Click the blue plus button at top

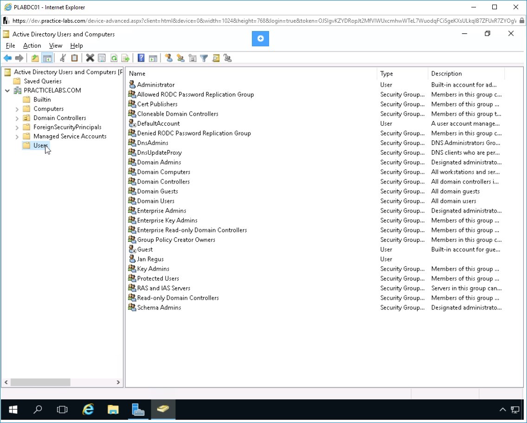coord(260,38)
